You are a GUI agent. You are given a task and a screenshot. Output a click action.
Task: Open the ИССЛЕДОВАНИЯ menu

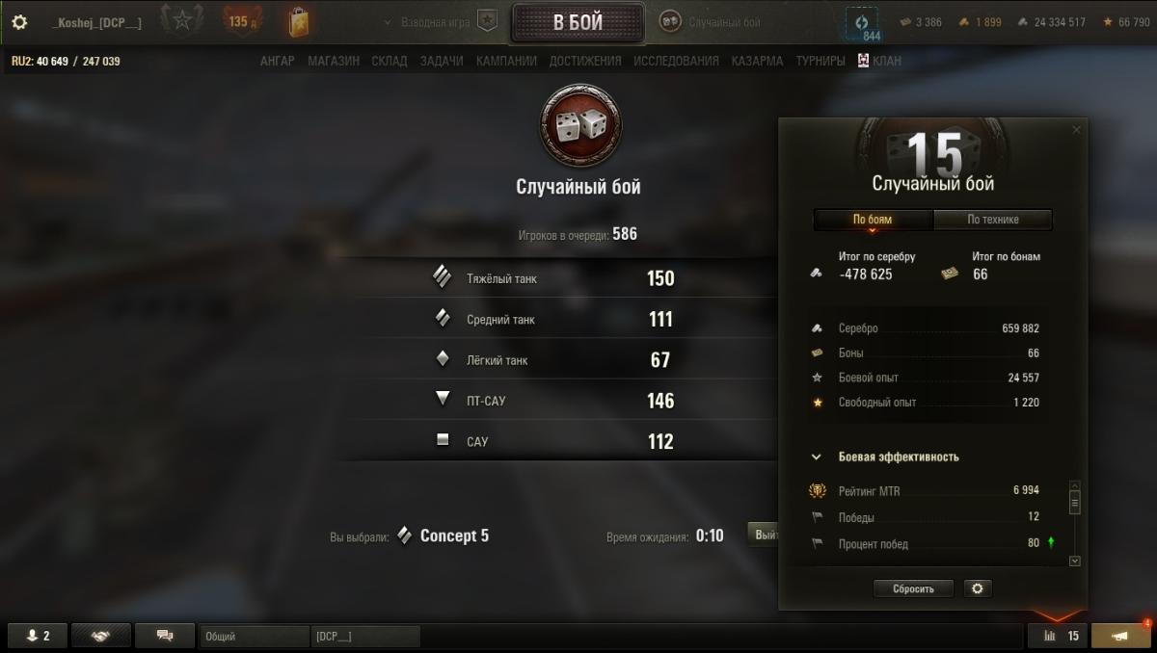pos(676,61)
